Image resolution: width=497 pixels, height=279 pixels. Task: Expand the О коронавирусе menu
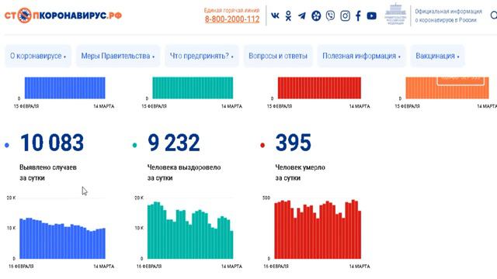click(x=38, y=56)
